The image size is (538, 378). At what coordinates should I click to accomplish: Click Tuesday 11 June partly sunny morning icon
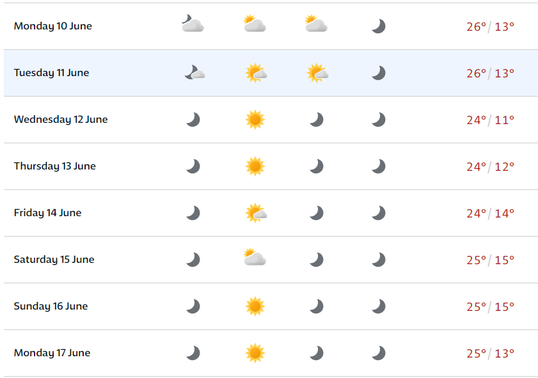(256, 73)
